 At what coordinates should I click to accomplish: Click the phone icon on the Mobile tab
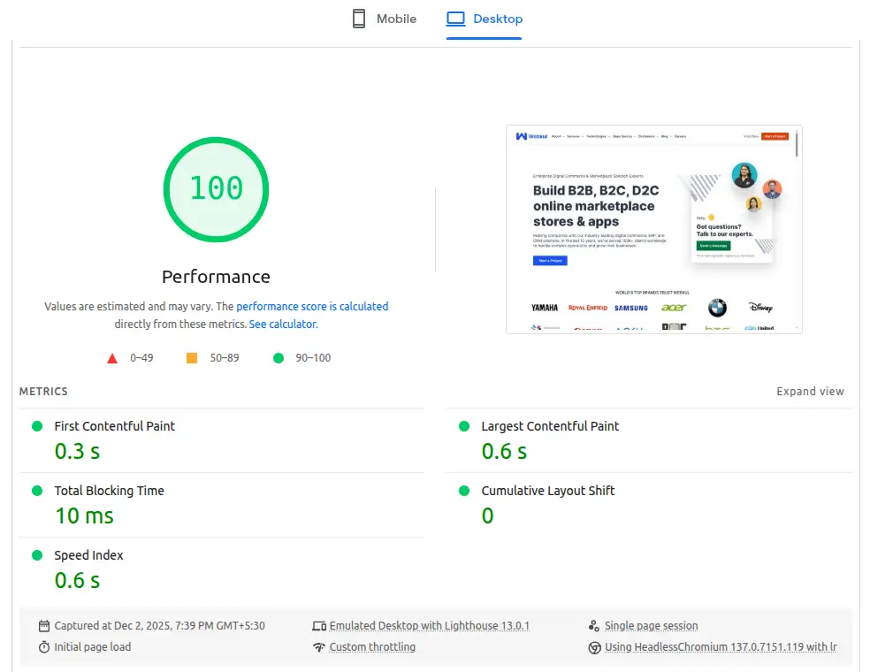click(359, 19)
